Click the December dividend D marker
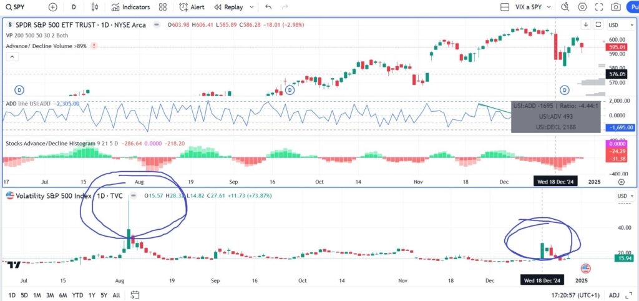639x301 pixels. click(x=565, y=89)
